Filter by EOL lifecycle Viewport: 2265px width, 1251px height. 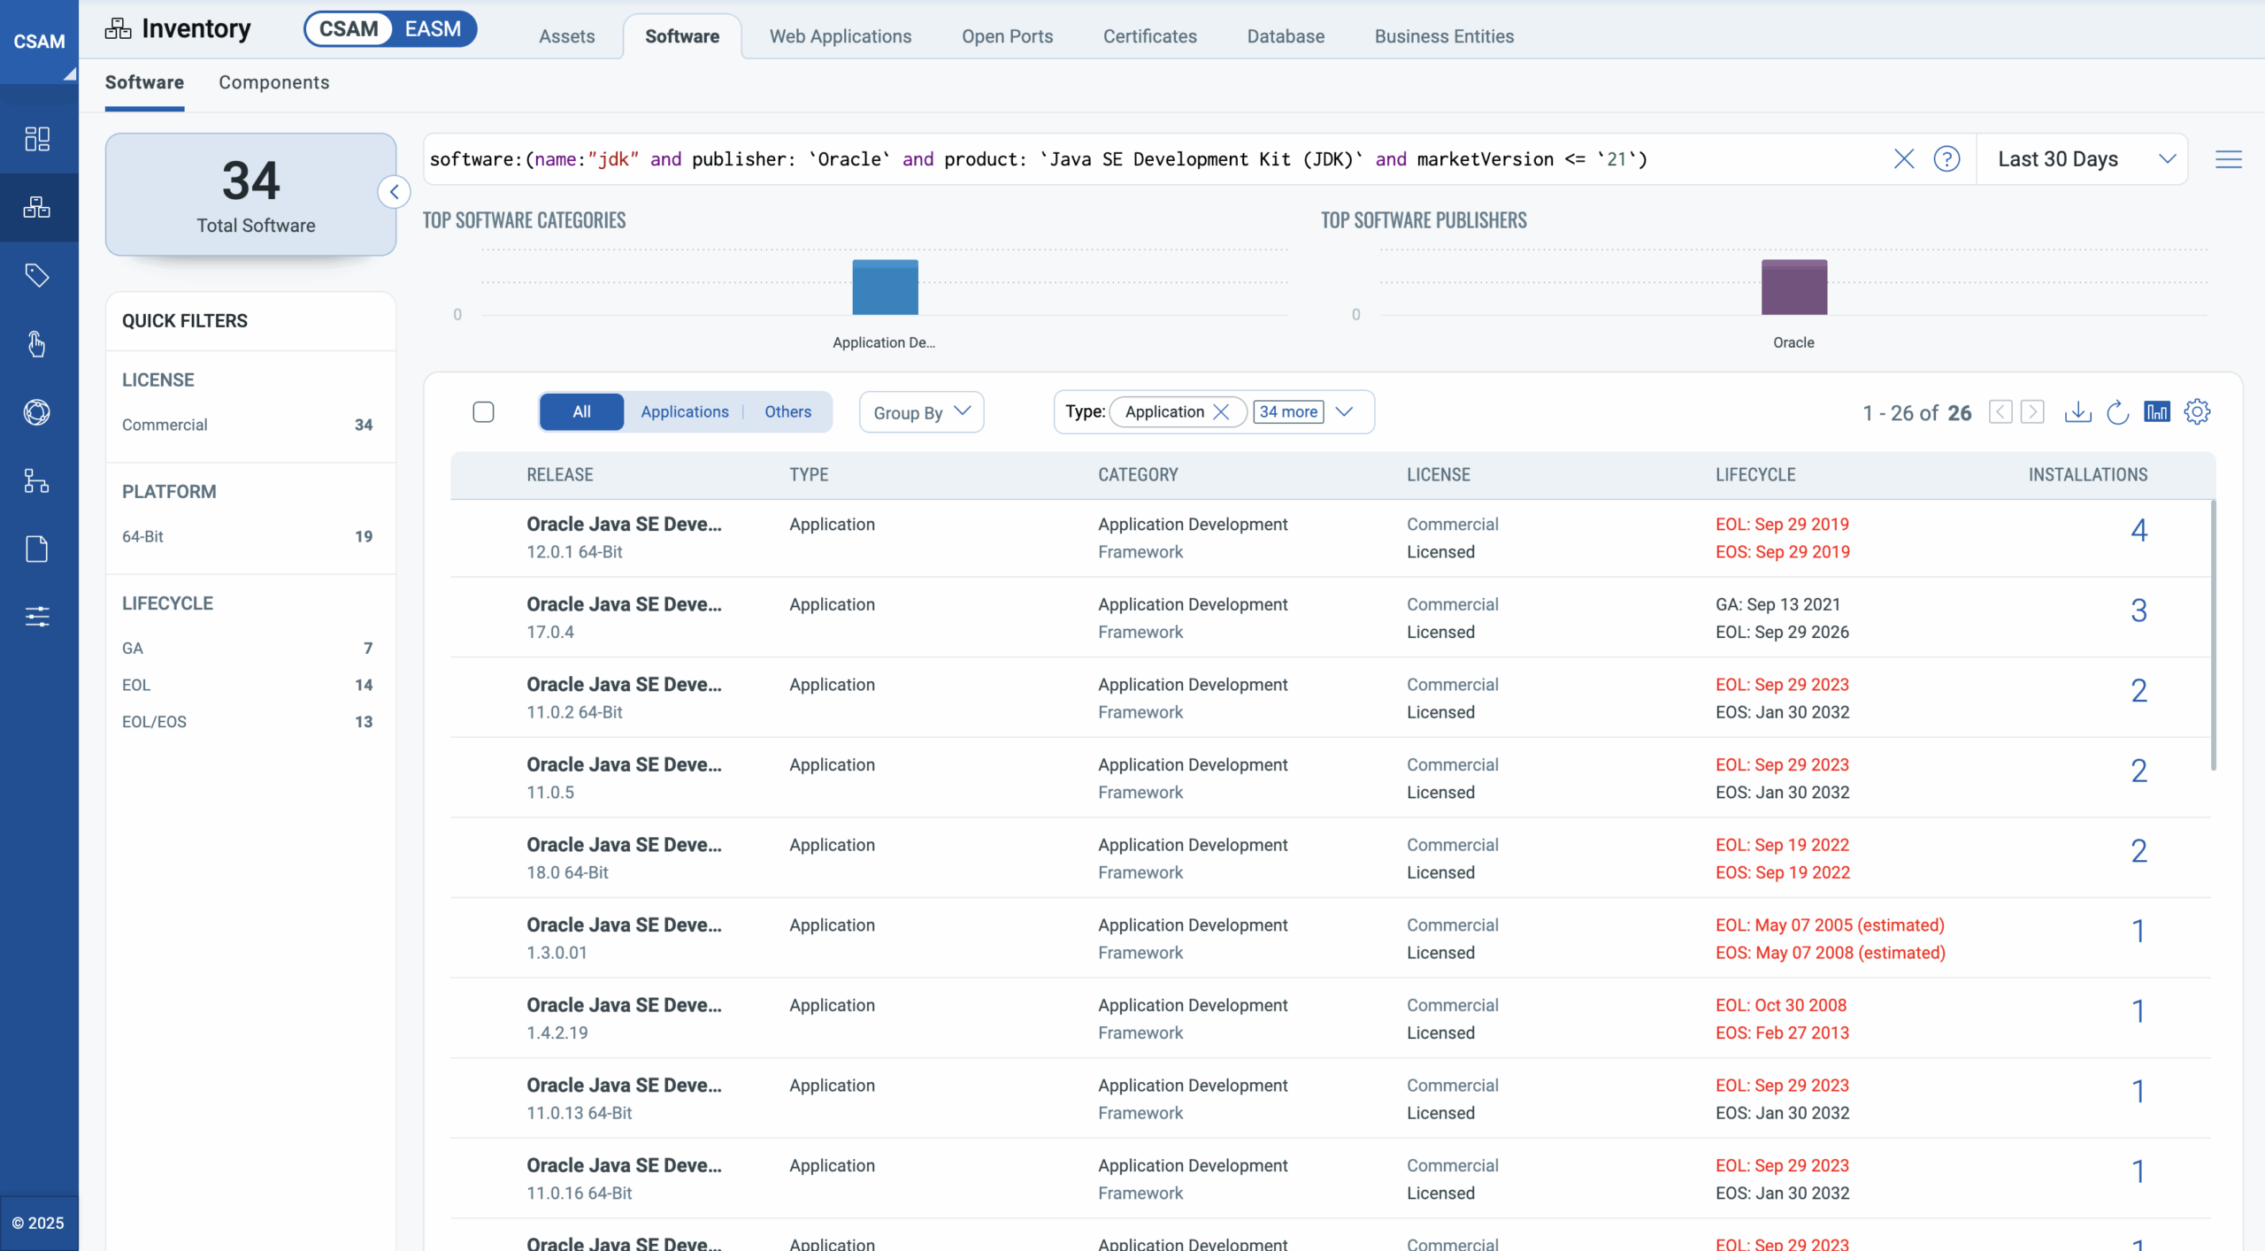coord(247,685)
